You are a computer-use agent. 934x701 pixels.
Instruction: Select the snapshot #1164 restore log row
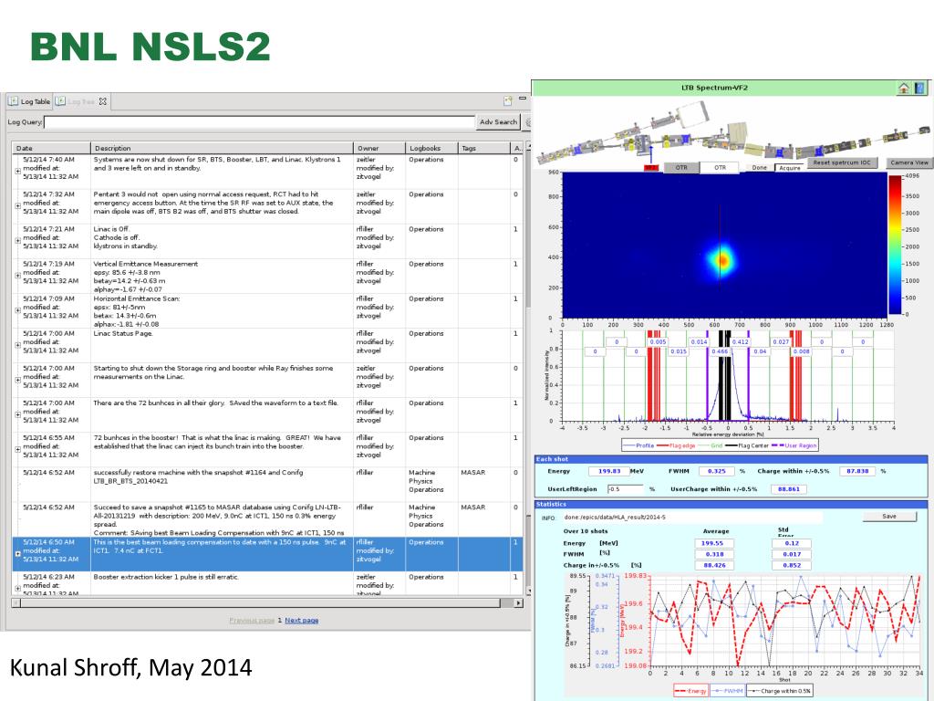pyautogui.click(x=267, y=484)
